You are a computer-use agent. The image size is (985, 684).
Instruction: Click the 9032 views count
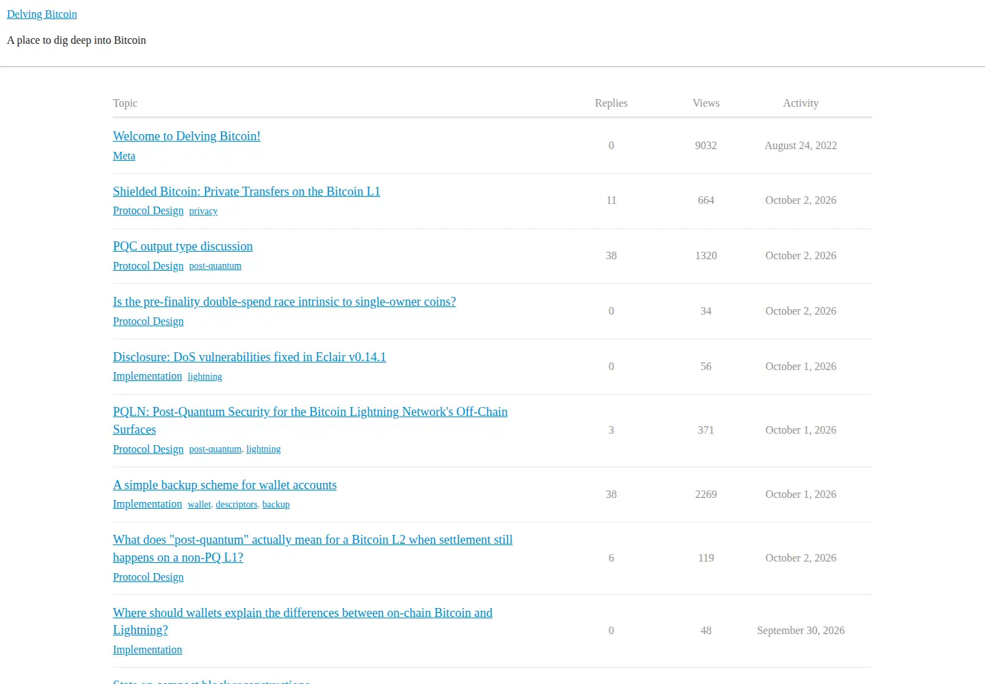(706, 146)
